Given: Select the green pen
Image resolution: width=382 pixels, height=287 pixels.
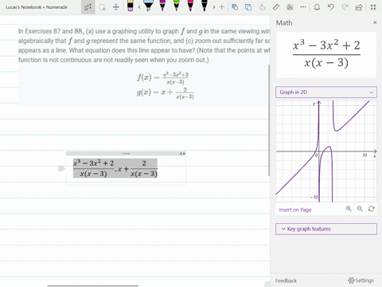Looking at the screenshot, I should click(x=176, y=6).
